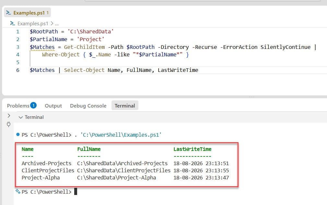This screenshot has height=205, width=327.
Task: Click Get-ChildItem on line 3
Action: 84,47
